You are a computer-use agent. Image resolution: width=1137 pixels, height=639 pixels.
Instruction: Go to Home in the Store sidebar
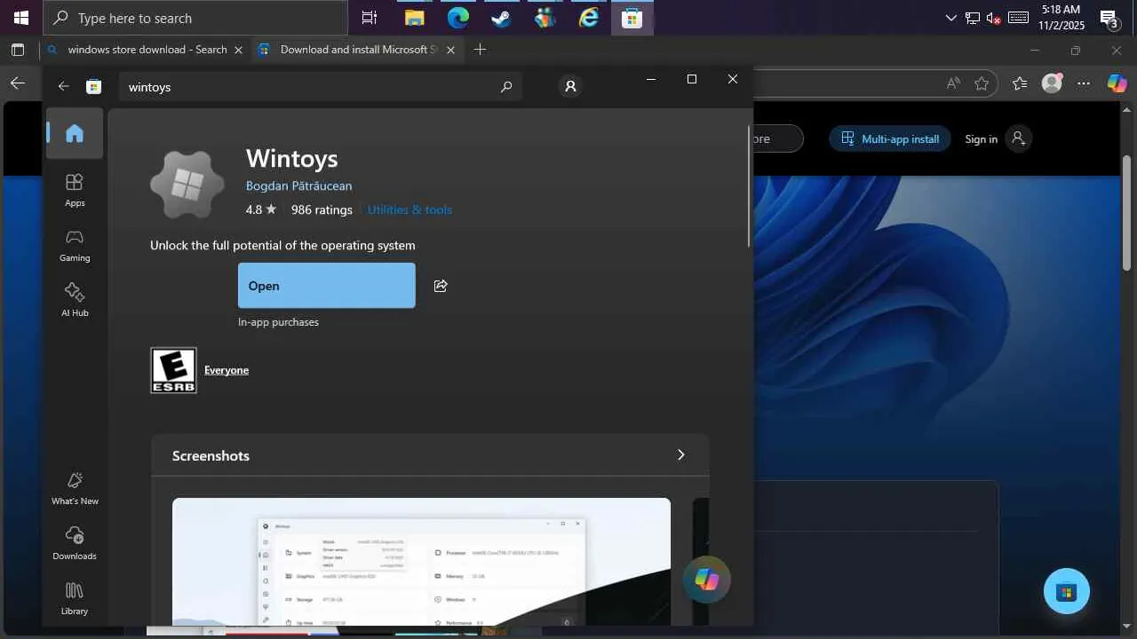click(x=75, y=133)
